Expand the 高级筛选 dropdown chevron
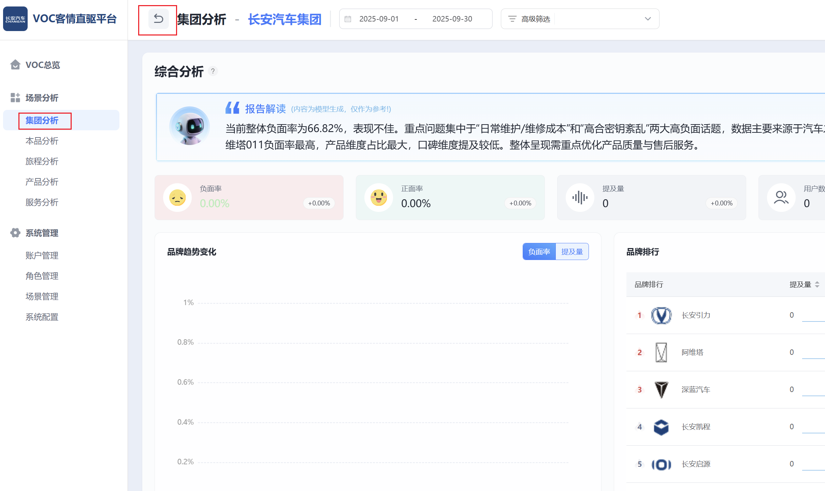The height and width of the screenshot is (491, 825). tap(648, 19)
